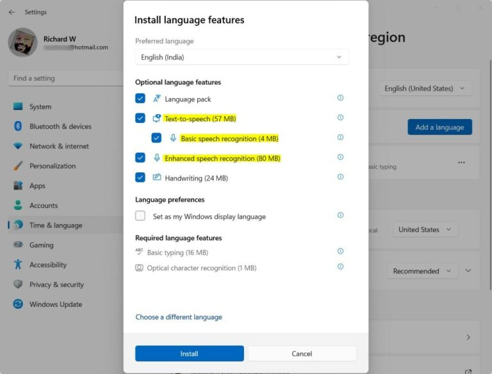Click Add a language button

point(439,127)
